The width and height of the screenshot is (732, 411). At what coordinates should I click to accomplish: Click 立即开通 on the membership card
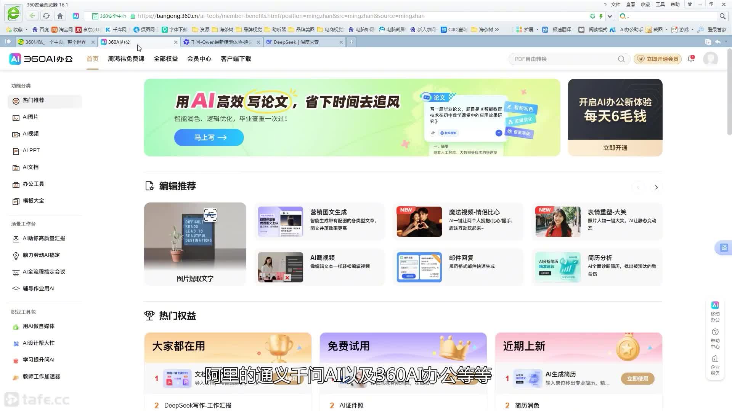point(615,148)
